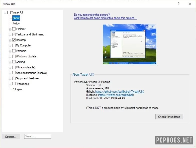Select Windows Update label in tree
This screenshot has height=148, width=196.
[x=26, y=56]
